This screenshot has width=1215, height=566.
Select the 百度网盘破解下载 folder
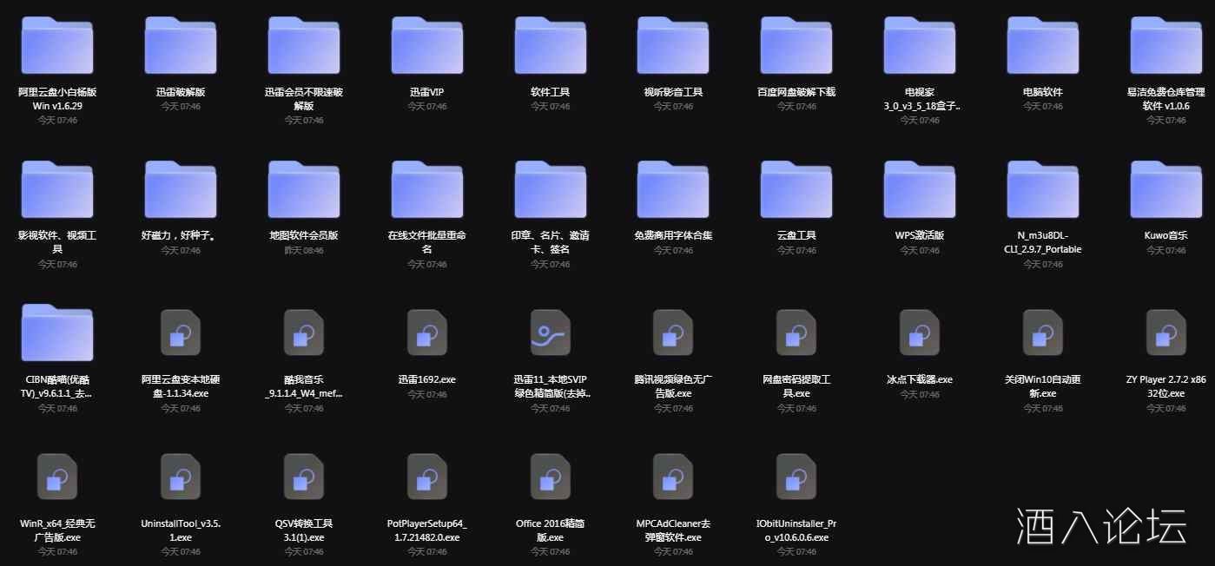[x=796, y=45]
